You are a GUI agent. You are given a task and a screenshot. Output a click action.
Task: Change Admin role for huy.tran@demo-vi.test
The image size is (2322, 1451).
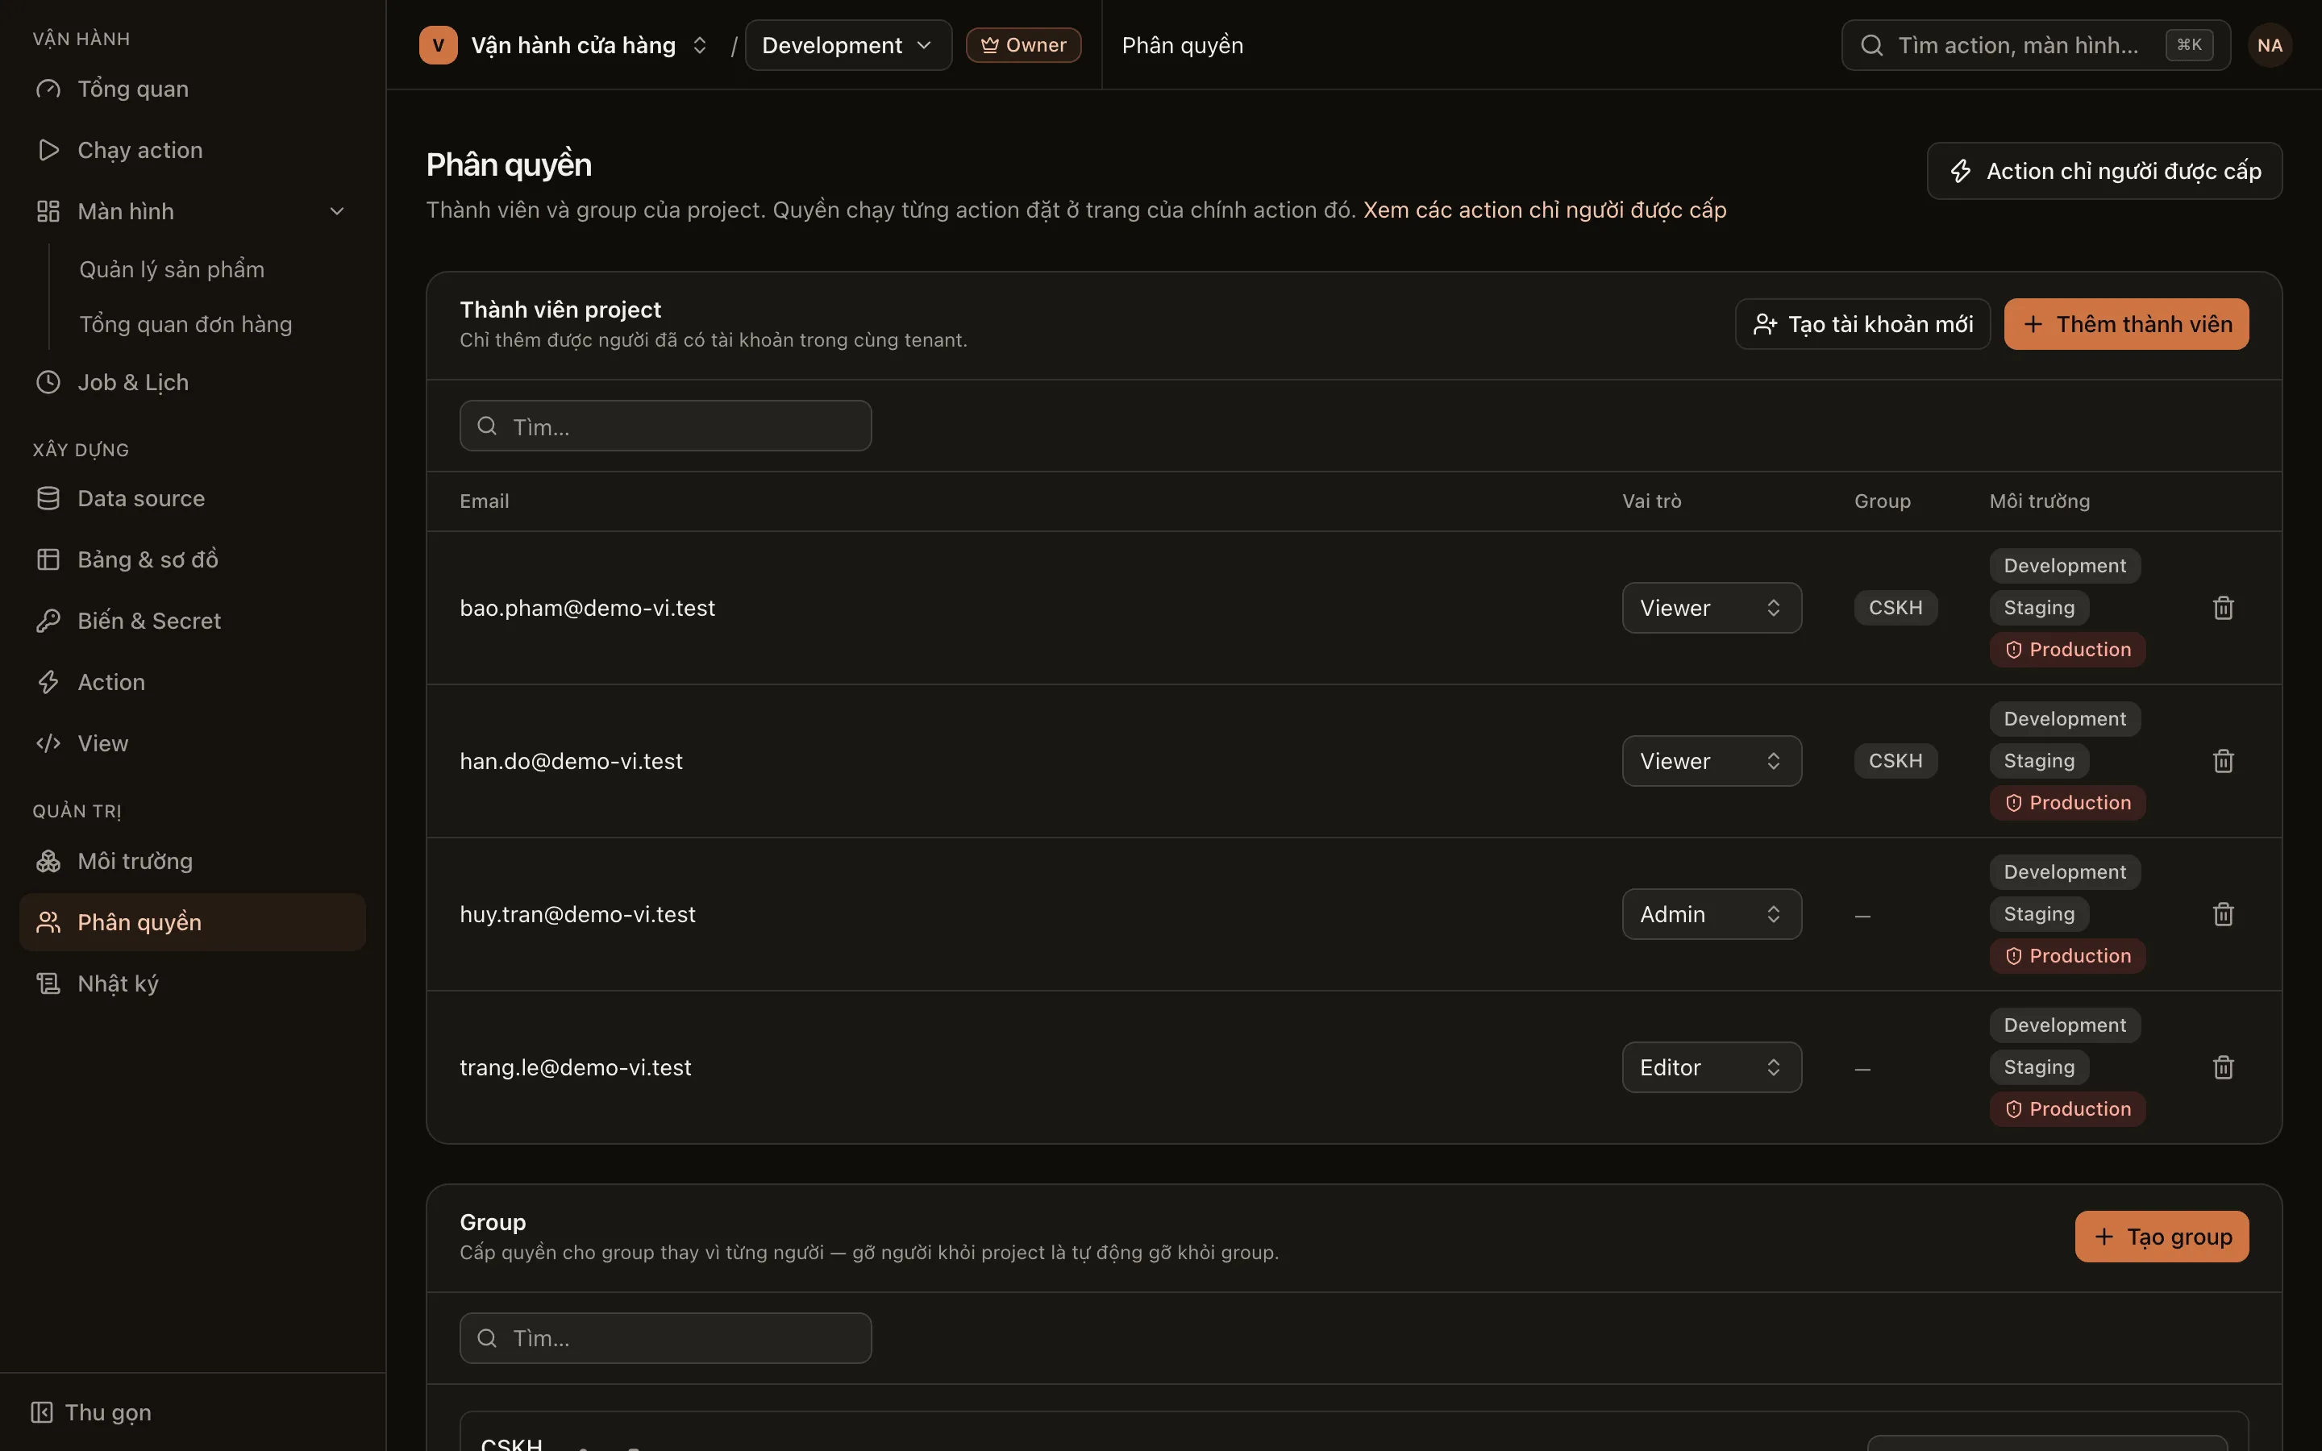point(1712,913)
